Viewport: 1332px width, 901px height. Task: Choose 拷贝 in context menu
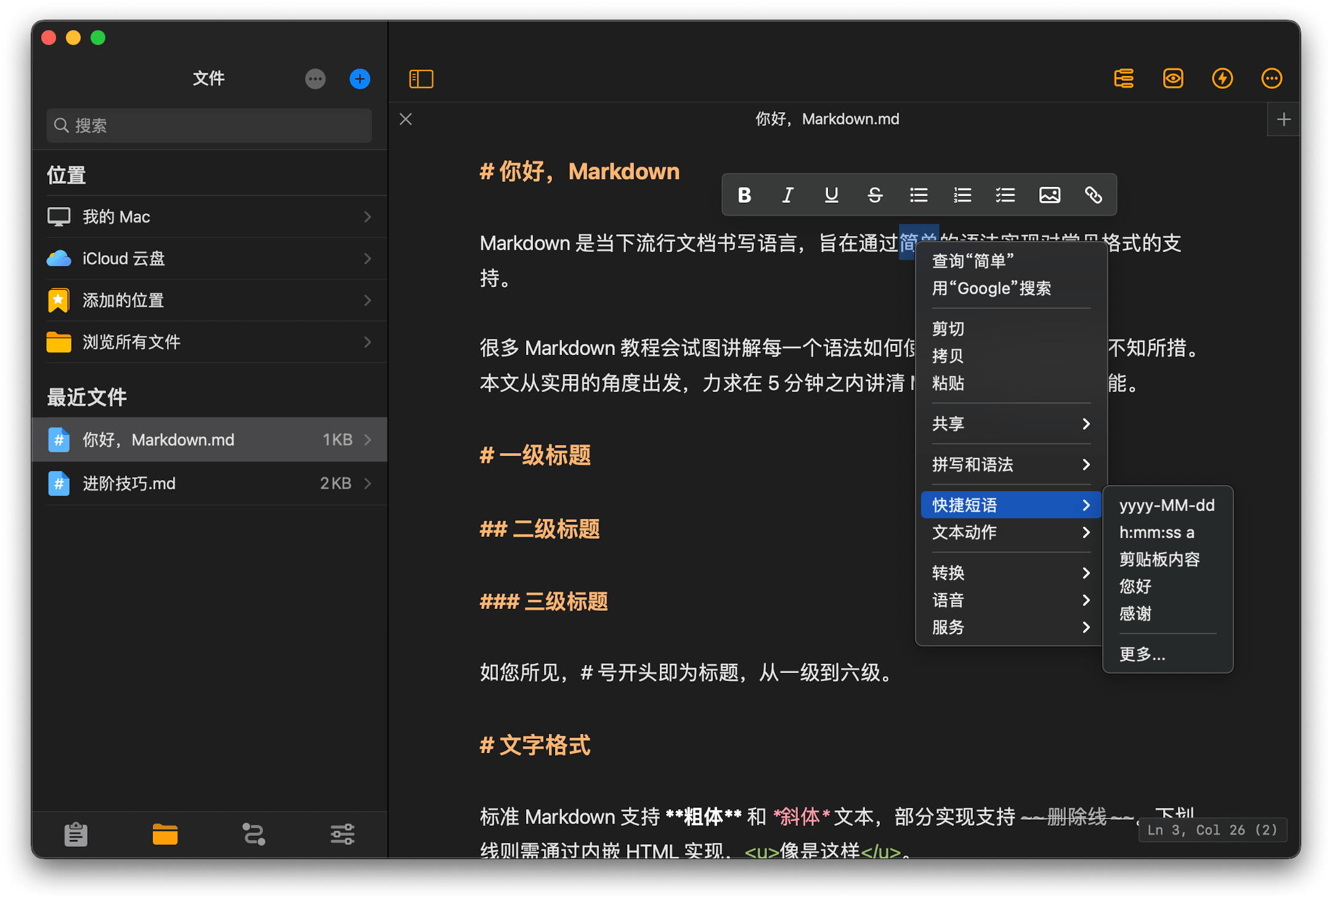tap(1011, 356)
